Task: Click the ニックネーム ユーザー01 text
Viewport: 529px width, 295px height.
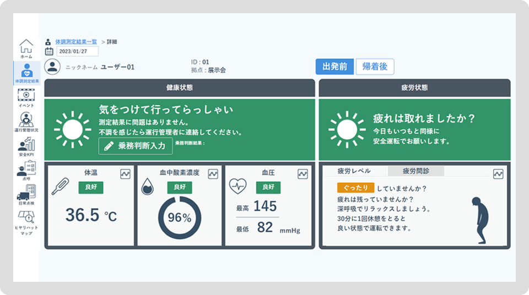Action: point(100,67)
